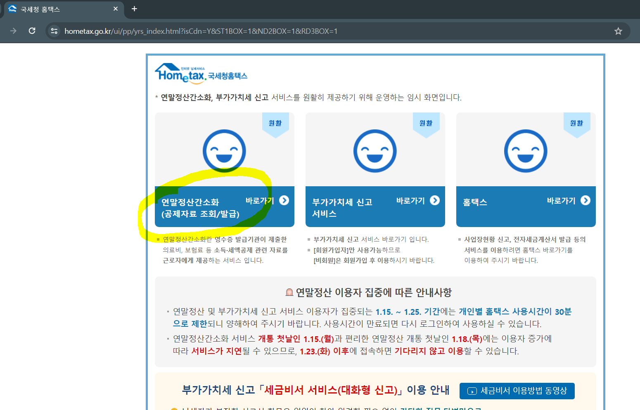Screen dimensions: 640x410
Task: Go forward with the browser forward arrow
Action: point(13,31)
